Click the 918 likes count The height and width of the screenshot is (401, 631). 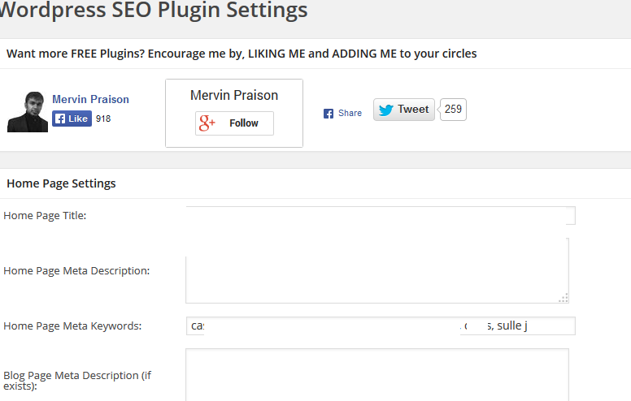tap(103, 119)
